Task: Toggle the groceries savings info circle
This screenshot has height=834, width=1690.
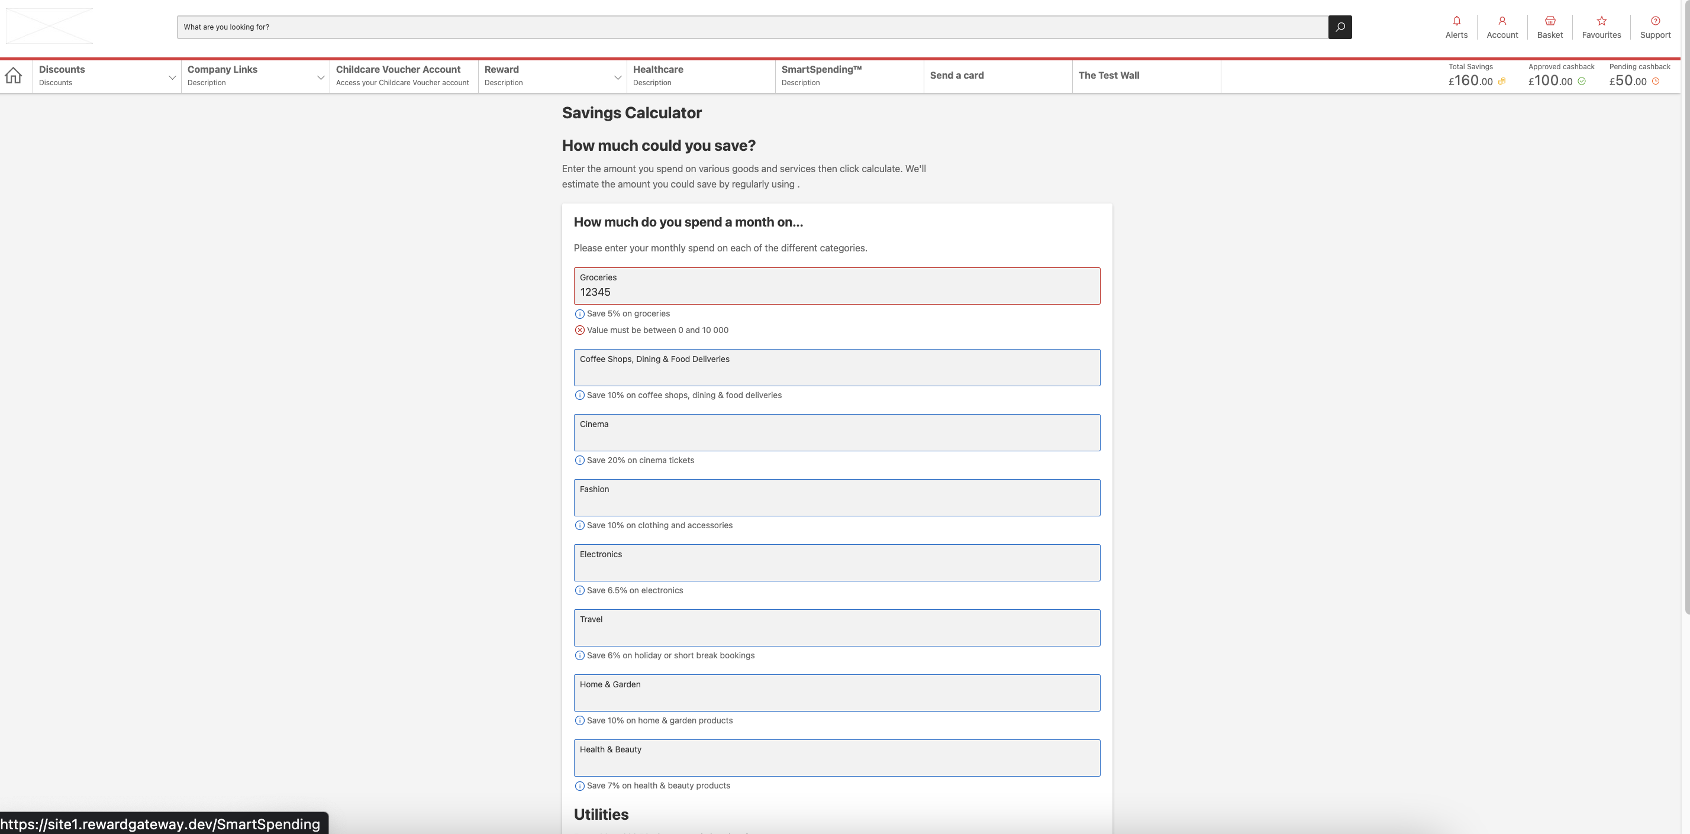Action: (579, 313)
